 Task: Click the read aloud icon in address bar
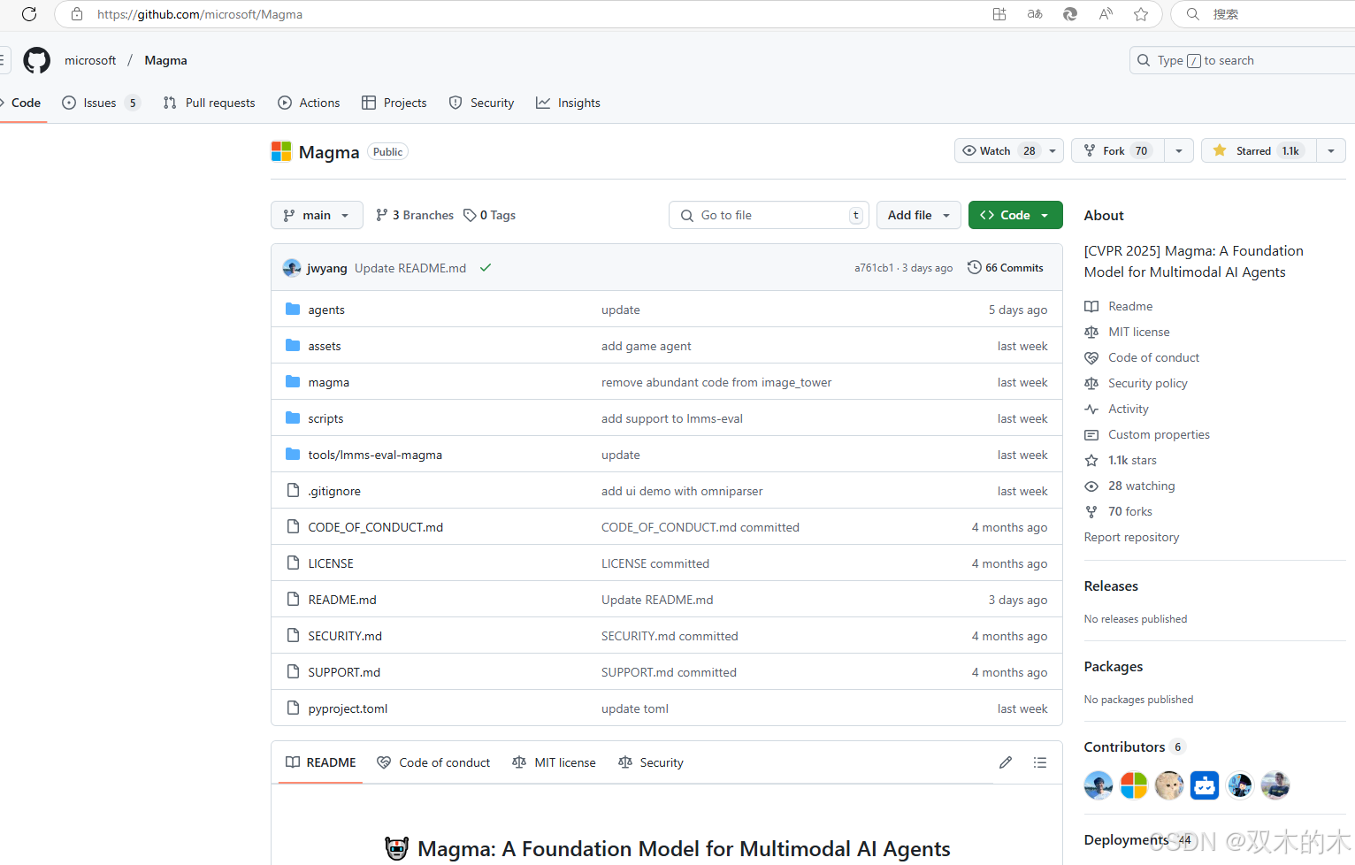[1106, 14]
